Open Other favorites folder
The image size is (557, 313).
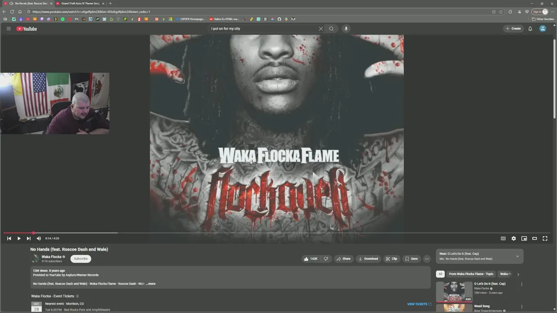[543, 19]
